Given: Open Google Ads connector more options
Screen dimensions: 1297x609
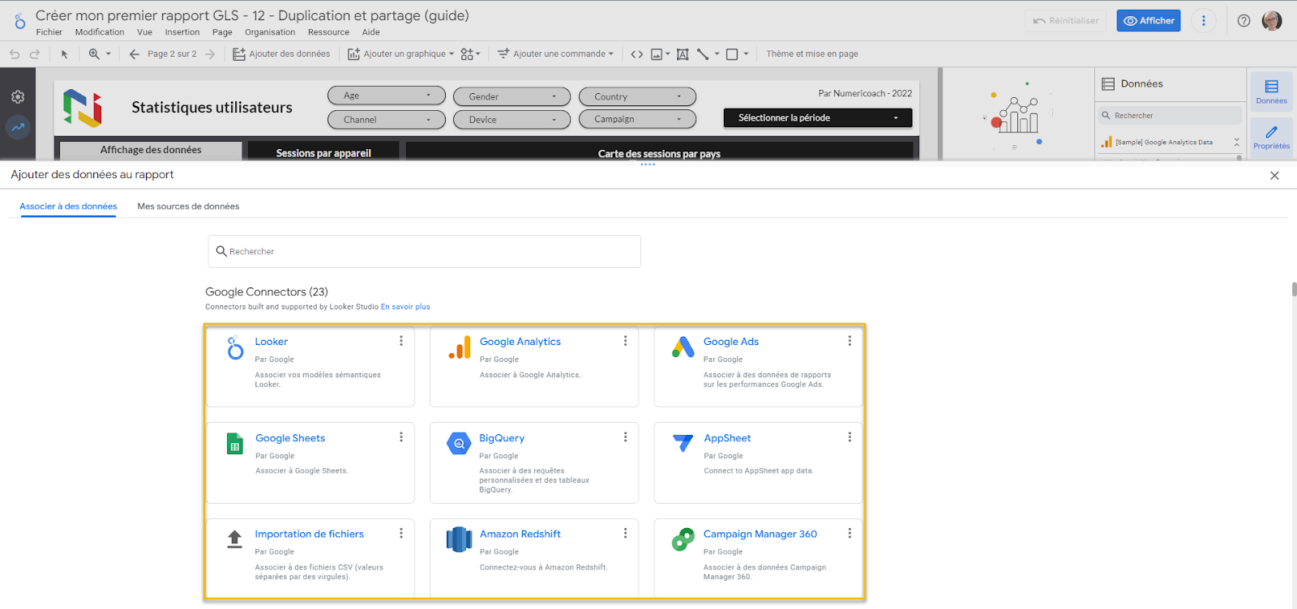Looking at the screenshot, I should pyautogui.click(x=850, y=341).
